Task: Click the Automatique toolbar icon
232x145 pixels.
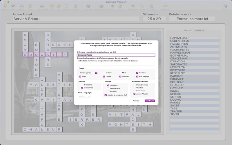Action: (x=43, y=6)
